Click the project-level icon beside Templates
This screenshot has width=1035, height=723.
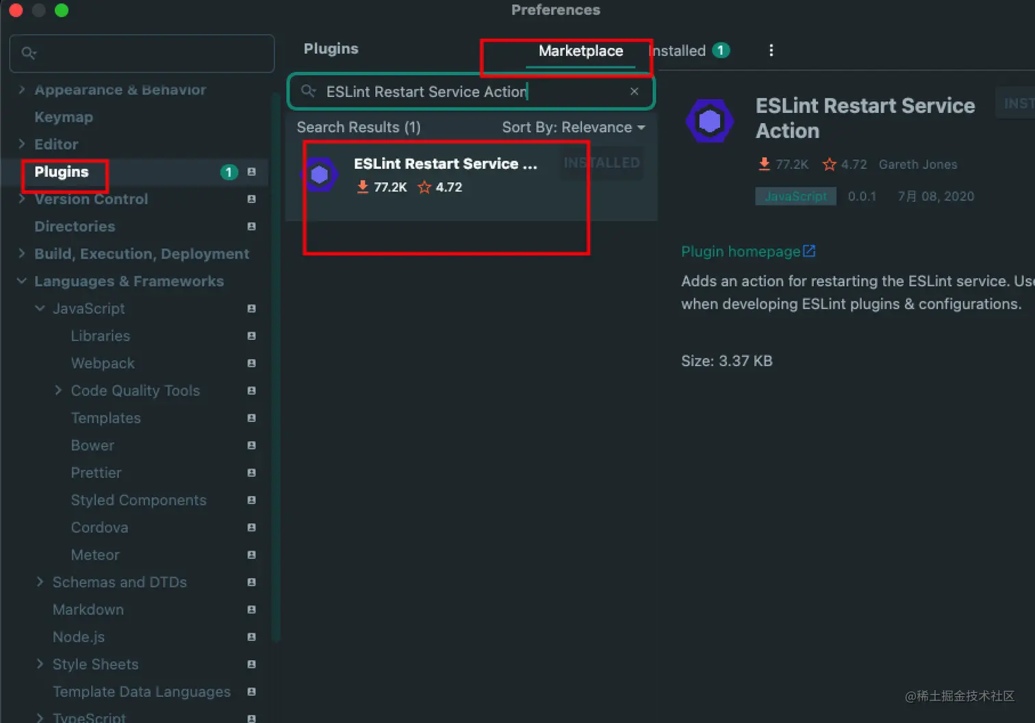(x=251, y=418)
